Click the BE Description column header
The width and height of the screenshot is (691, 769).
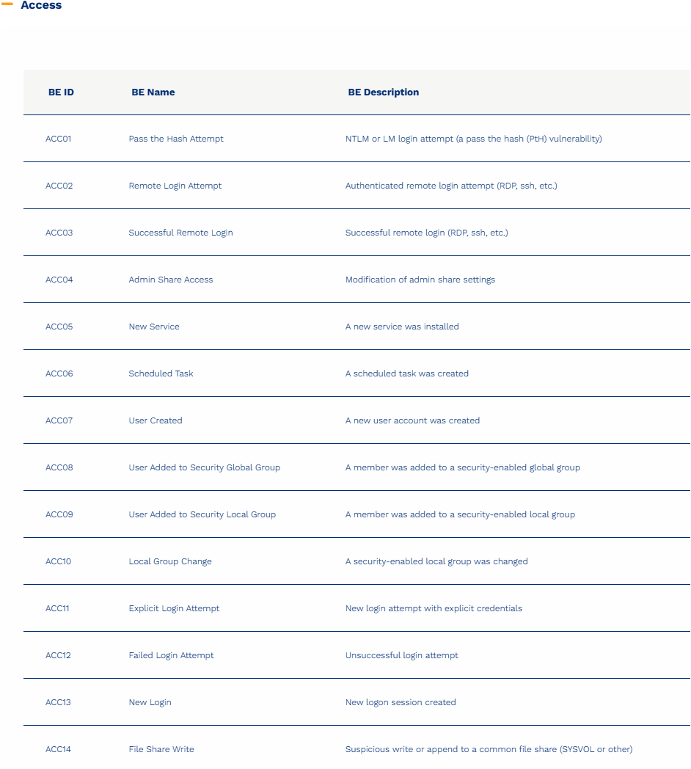(383, 92)
